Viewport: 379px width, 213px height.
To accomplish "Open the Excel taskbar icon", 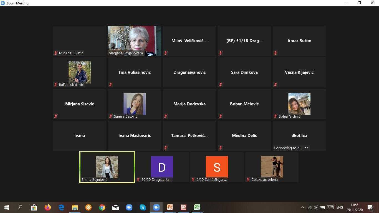I will pos(197,207).
